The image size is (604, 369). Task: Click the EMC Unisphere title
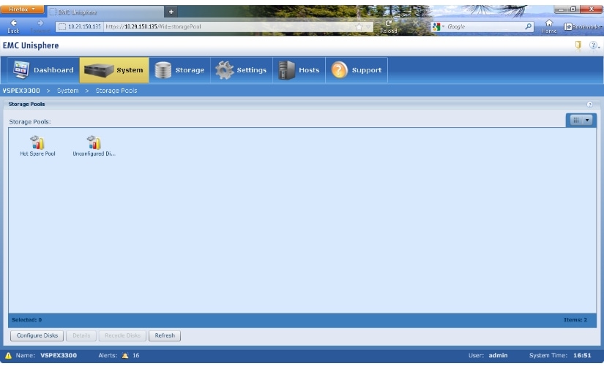tap(31, 45)
